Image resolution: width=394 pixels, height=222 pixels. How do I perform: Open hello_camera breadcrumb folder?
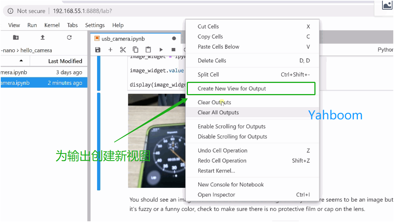36,50
